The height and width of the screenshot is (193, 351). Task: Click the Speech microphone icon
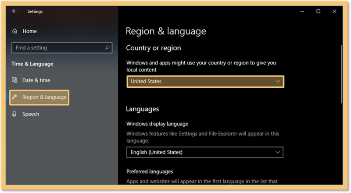[x=14, y=114]
